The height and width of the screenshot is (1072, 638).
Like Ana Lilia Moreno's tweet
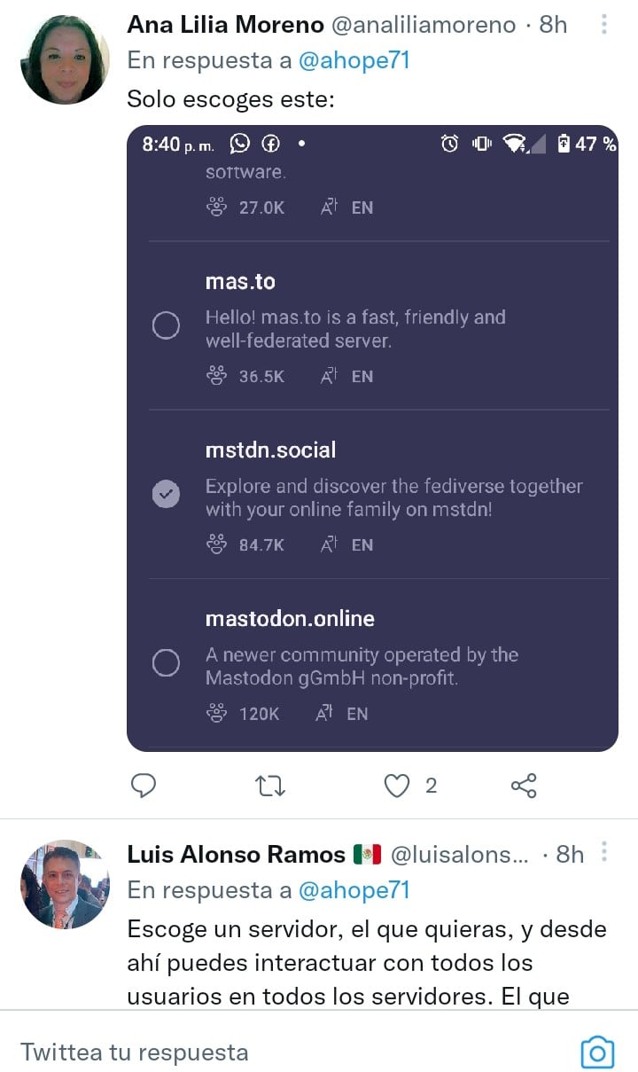pos(397,786)
